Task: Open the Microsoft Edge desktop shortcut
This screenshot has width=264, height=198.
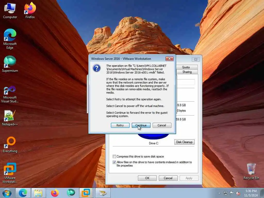Action: click(x=10, y=39)
